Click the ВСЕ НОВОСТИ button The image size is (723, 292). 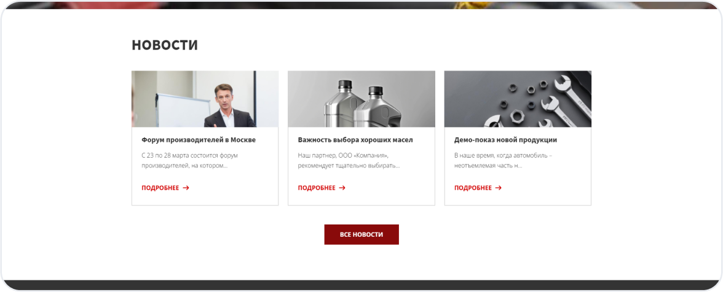click(x=361, y=234)
